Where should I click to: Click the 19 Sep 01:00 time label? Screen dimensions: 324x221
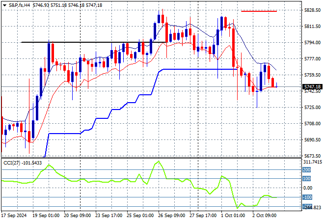click(x=46, y=216)
